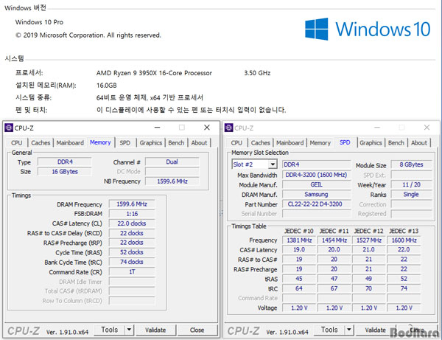This screenshot has height=340, width=442.
Task: Click the FSB:DRAM value 1:16
Action: tap(132, 214)
